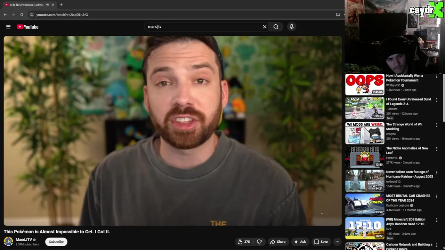Viewport: 445px width, 250px height.
Task: Open Hurricane Katrina footage video title
Action: [410, 174]
